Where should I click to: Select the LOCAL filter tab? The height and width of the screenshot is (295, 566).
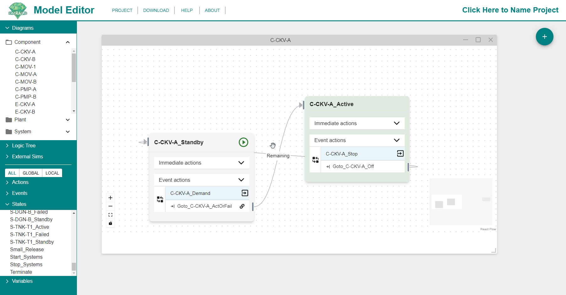point(52,173)
